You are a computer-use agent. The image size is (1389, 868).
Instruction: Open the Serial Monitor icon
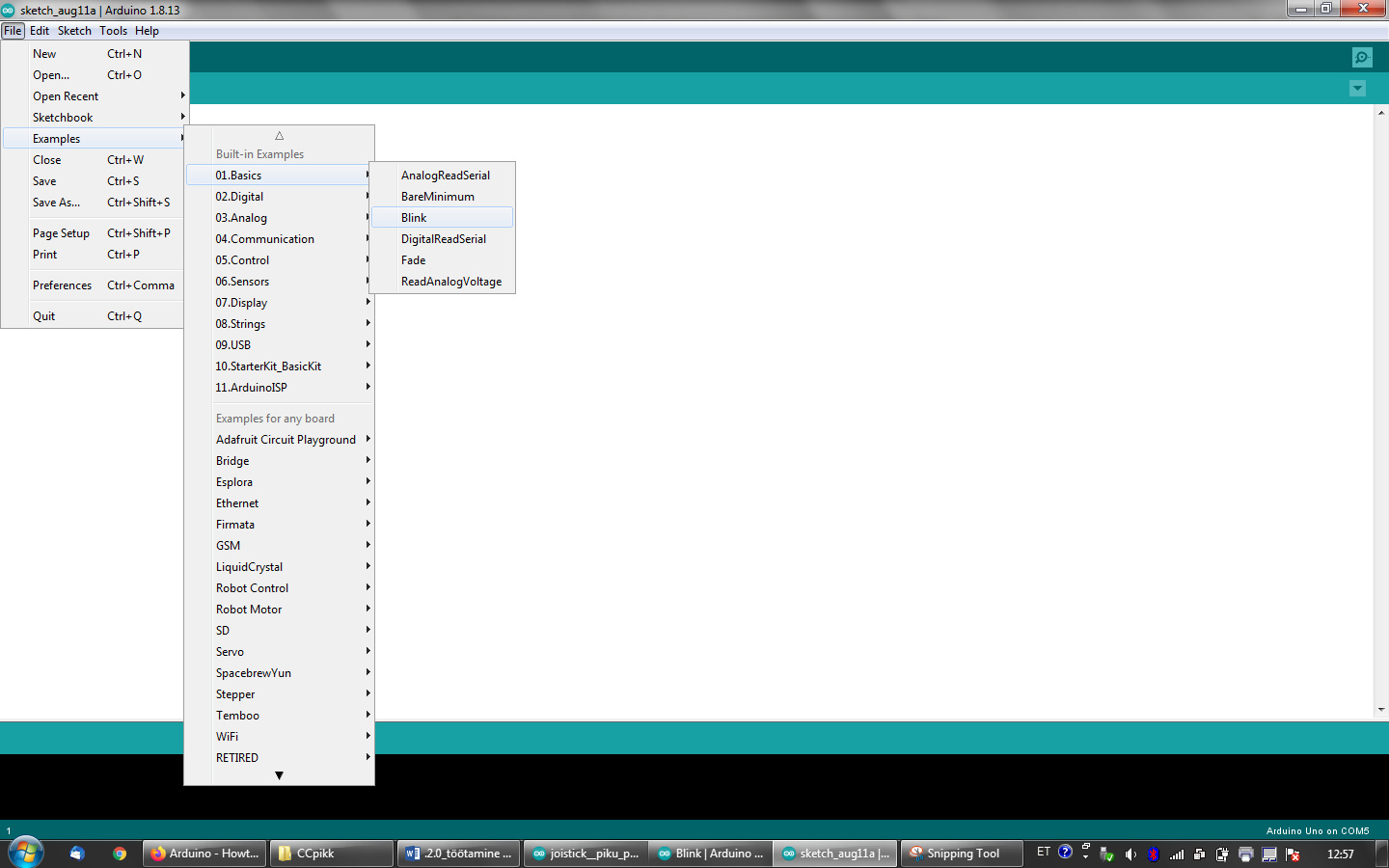pos(1361,58)
